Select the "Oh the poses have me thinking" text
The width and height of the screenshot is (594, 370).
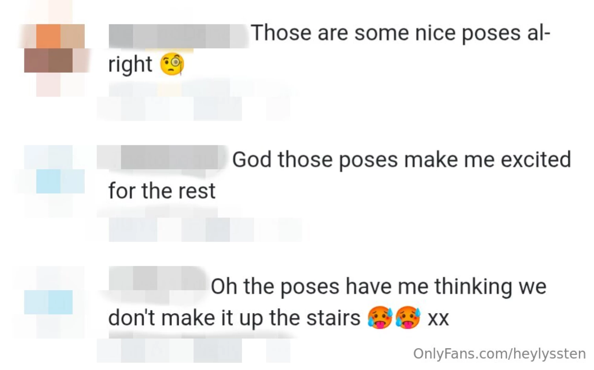[x=378, y=286]
